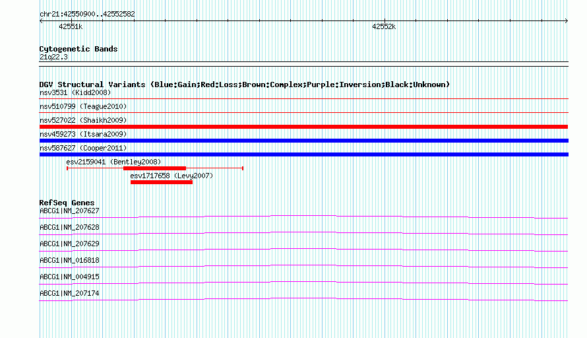Image resolution: width=587 pixels, height=338 pixels.
Task: Click the thin red line of nsv510799
Action: [303, 112]
